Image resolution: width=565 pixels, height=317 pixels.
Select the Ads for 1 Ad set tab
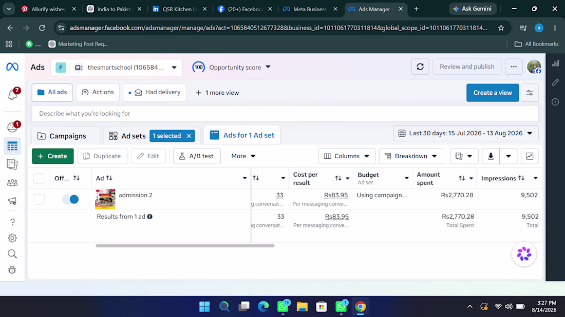pyautogui.click(x=242, y=135)
